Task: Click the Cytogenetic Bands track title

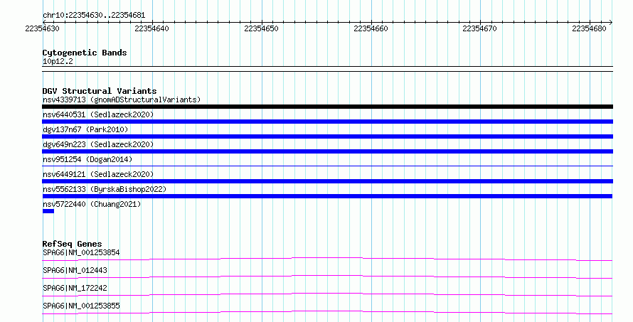Action: coord(85,53)
